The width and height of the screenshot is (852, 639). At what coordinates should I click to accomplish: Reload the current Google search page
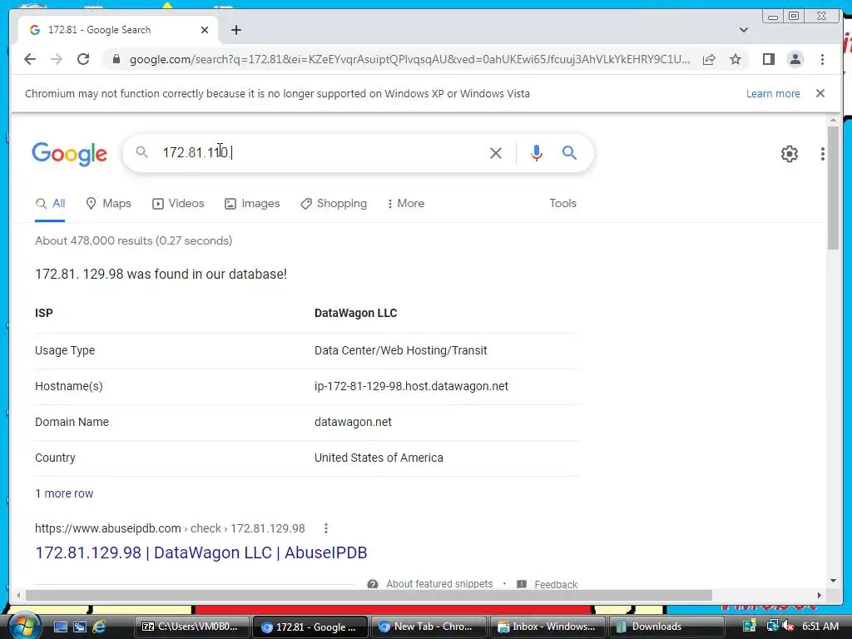[x=83, y=59]
